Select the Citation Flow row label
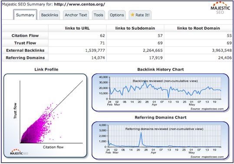The image size is (234, 164). 25,35
